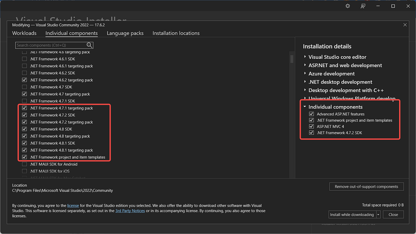
Task: Uncheck Advanced ASP.NET features in Installation details
Action: tap(311, 114)
